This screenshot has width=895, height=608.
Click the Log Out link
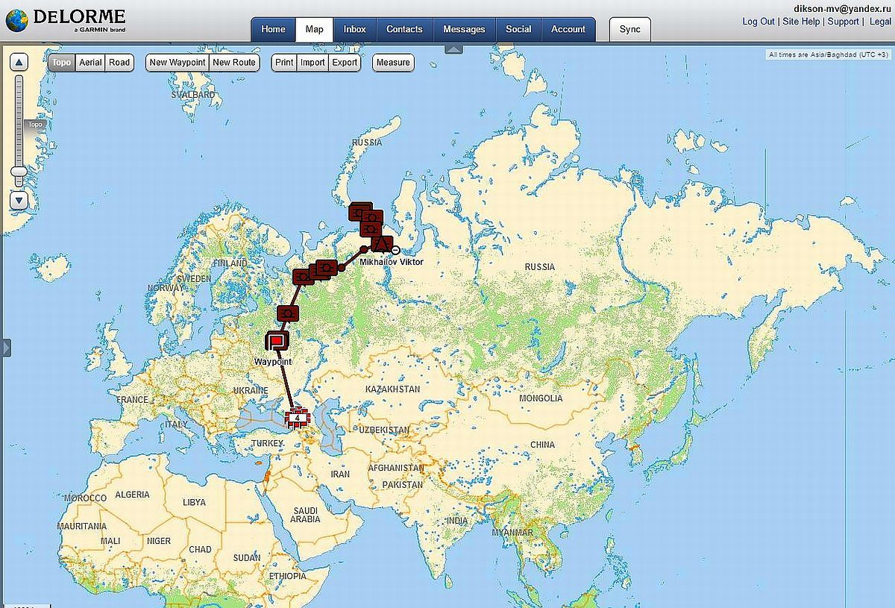tap(758, 22)
